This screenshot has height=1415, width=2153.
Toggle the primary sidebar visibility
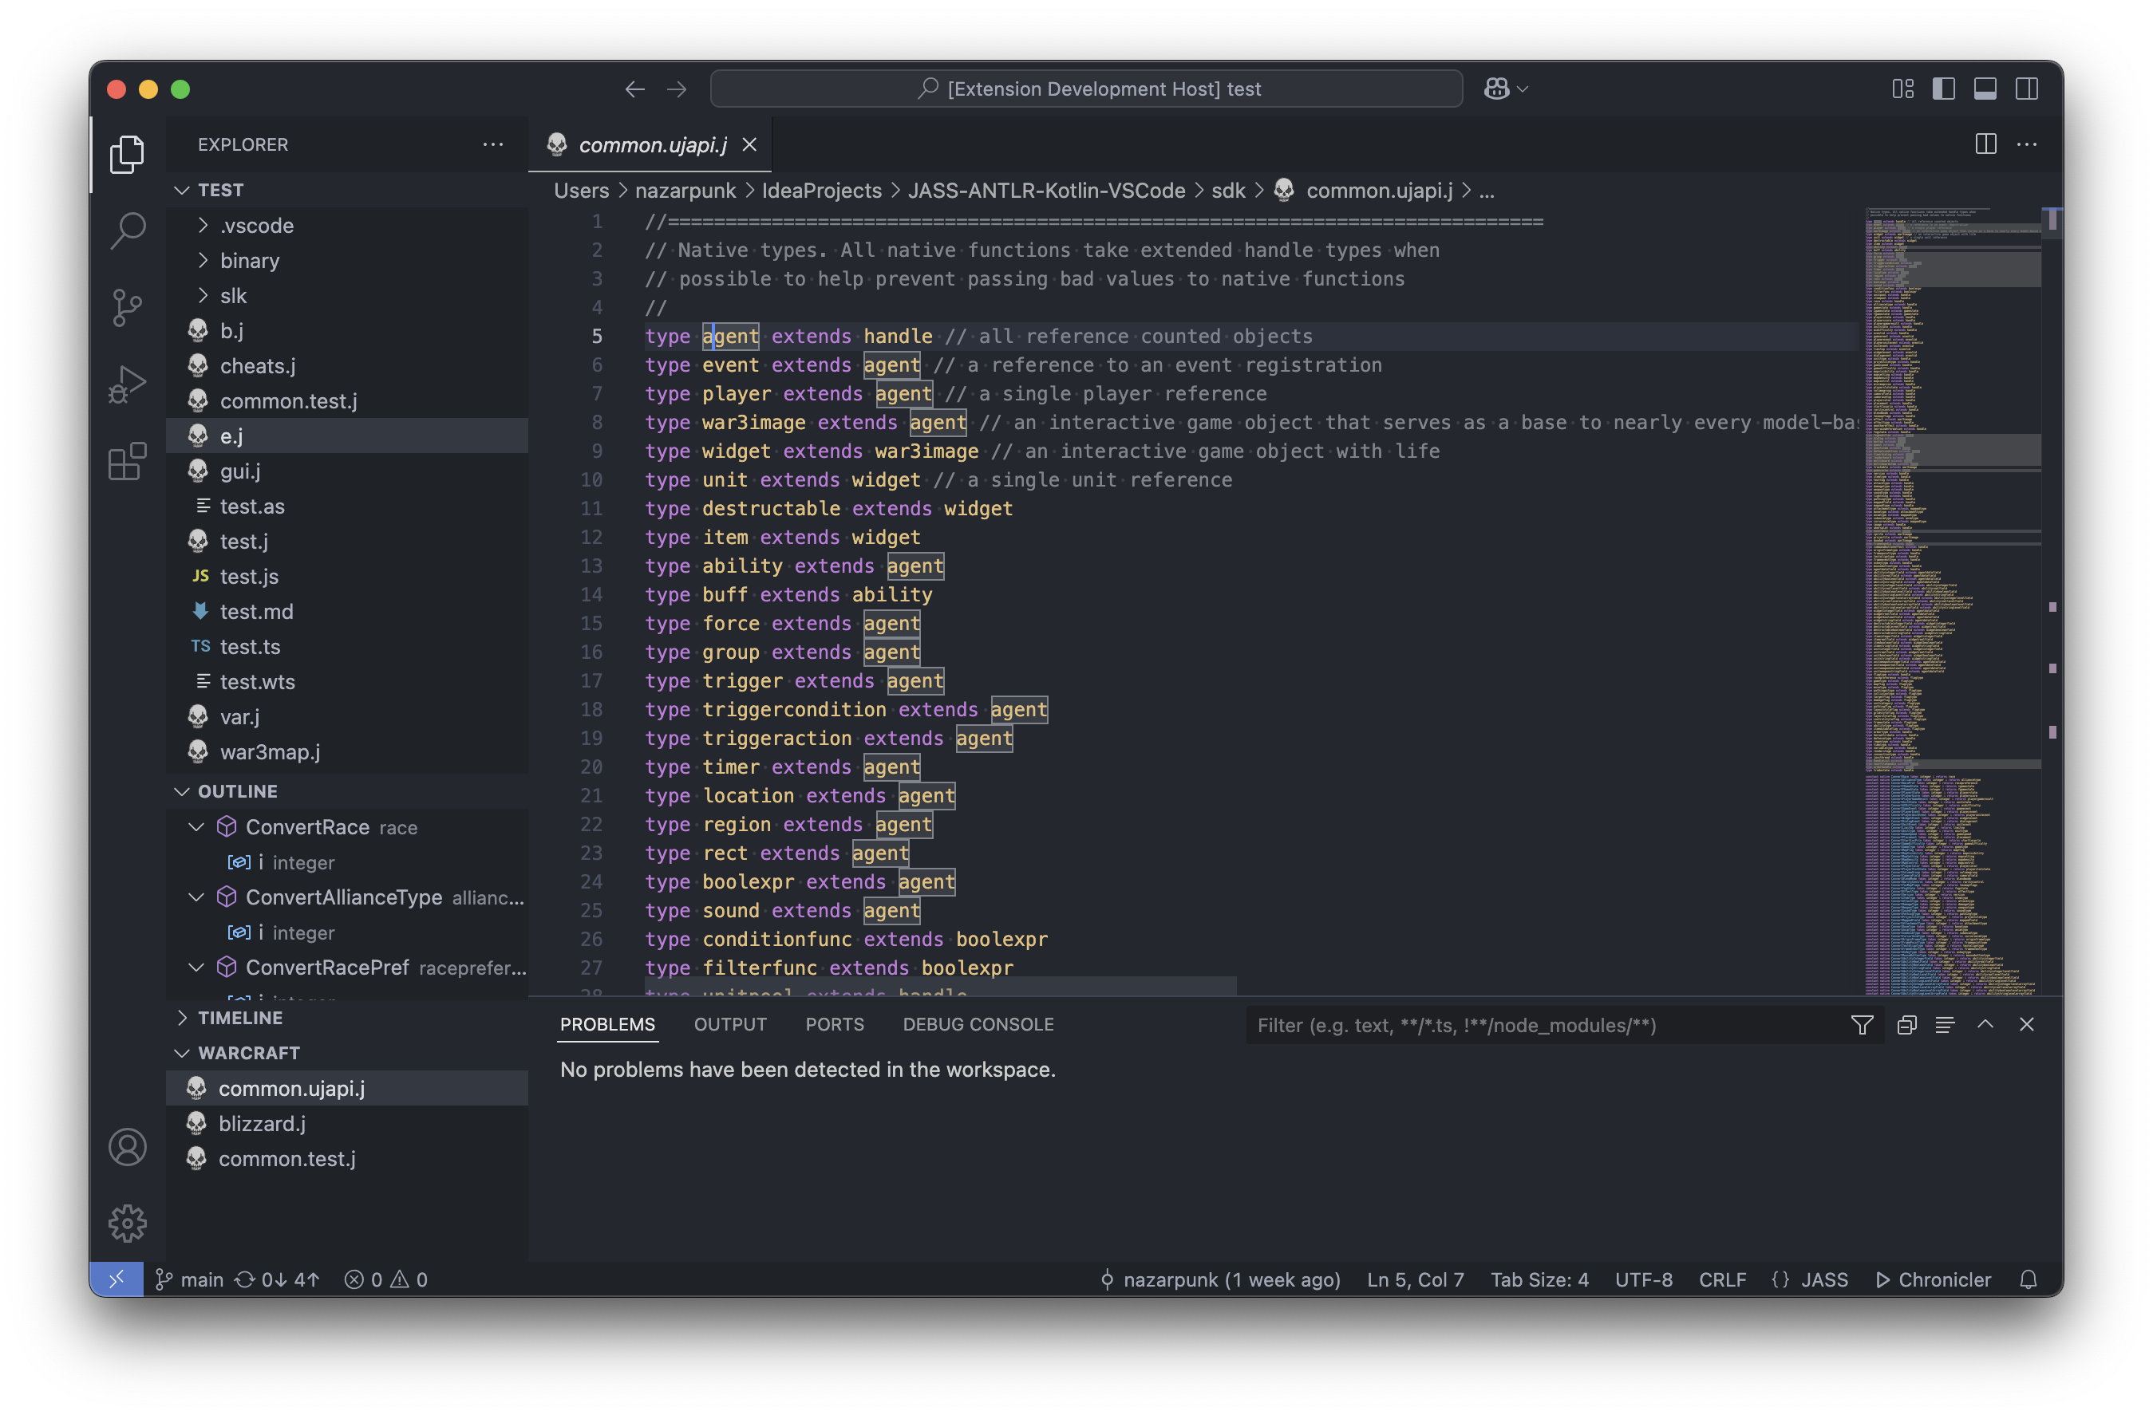coord(1943,89)
